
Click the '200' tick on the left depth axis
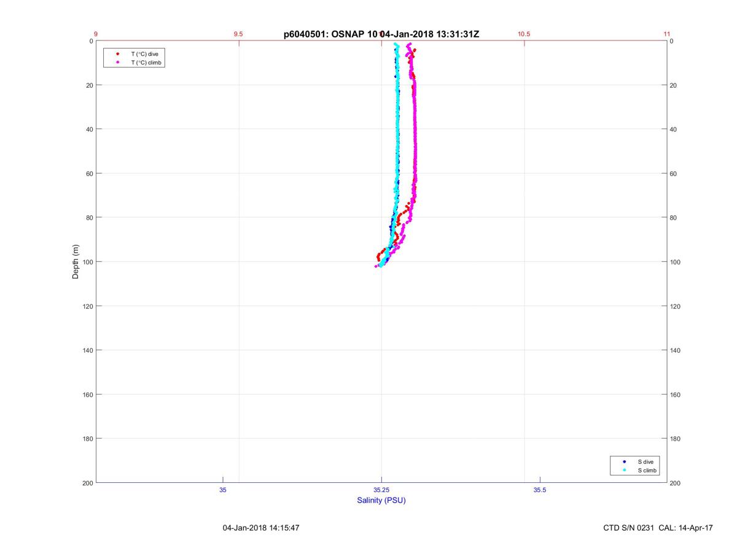[88, 483]
